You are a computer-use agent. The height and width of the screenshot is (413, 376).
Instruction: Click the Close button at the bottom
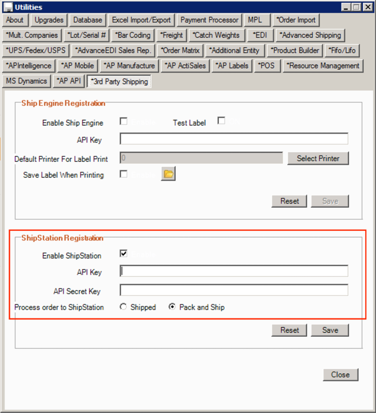coord(340,375)
